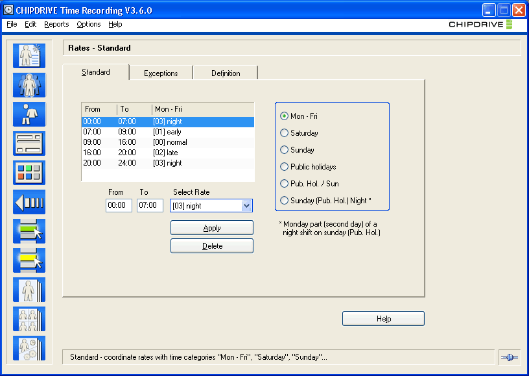The width and height of the screenshot is (529, 376).
Task: Enable the Public holidays option
Action: (285, 166)
